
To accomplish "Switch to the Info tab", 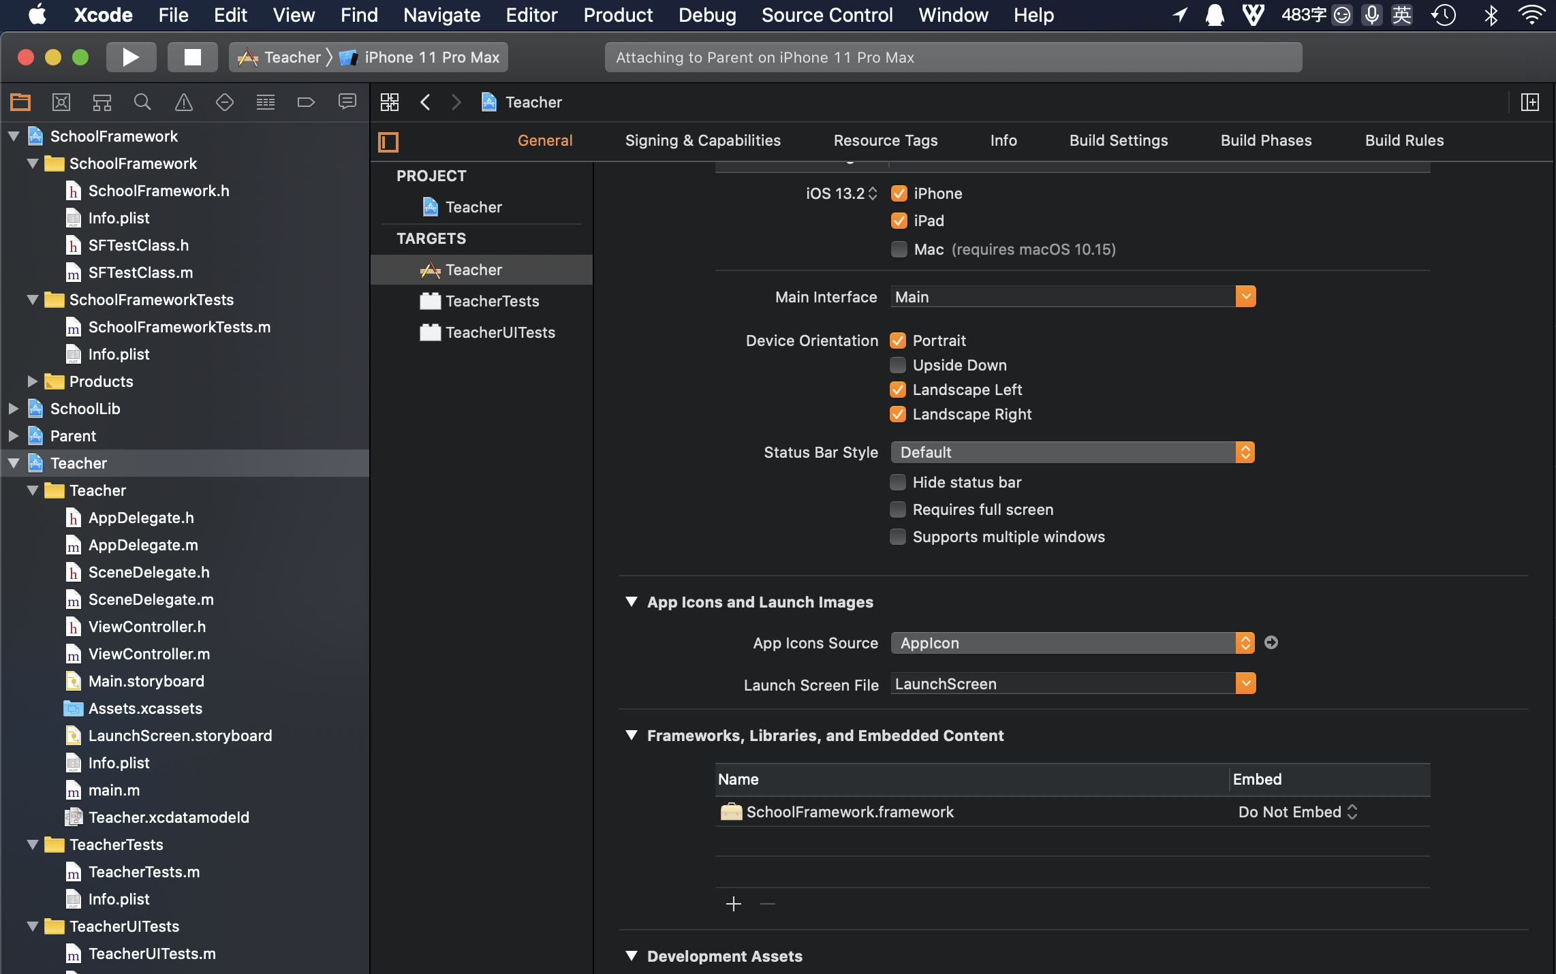I will pos(1003,140).
